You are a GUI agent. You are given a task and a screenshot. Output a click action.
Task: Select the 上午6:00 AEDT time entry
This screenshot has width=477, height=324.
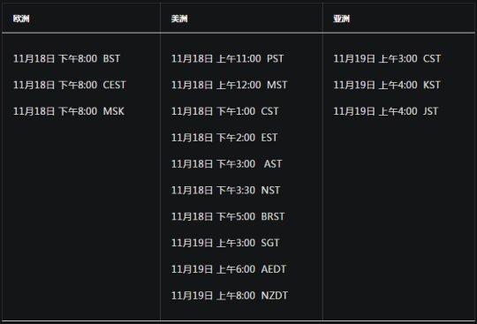pos(229,269)
